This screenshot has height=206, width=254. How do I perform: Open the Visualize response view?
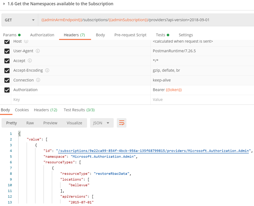pos(74,123)
